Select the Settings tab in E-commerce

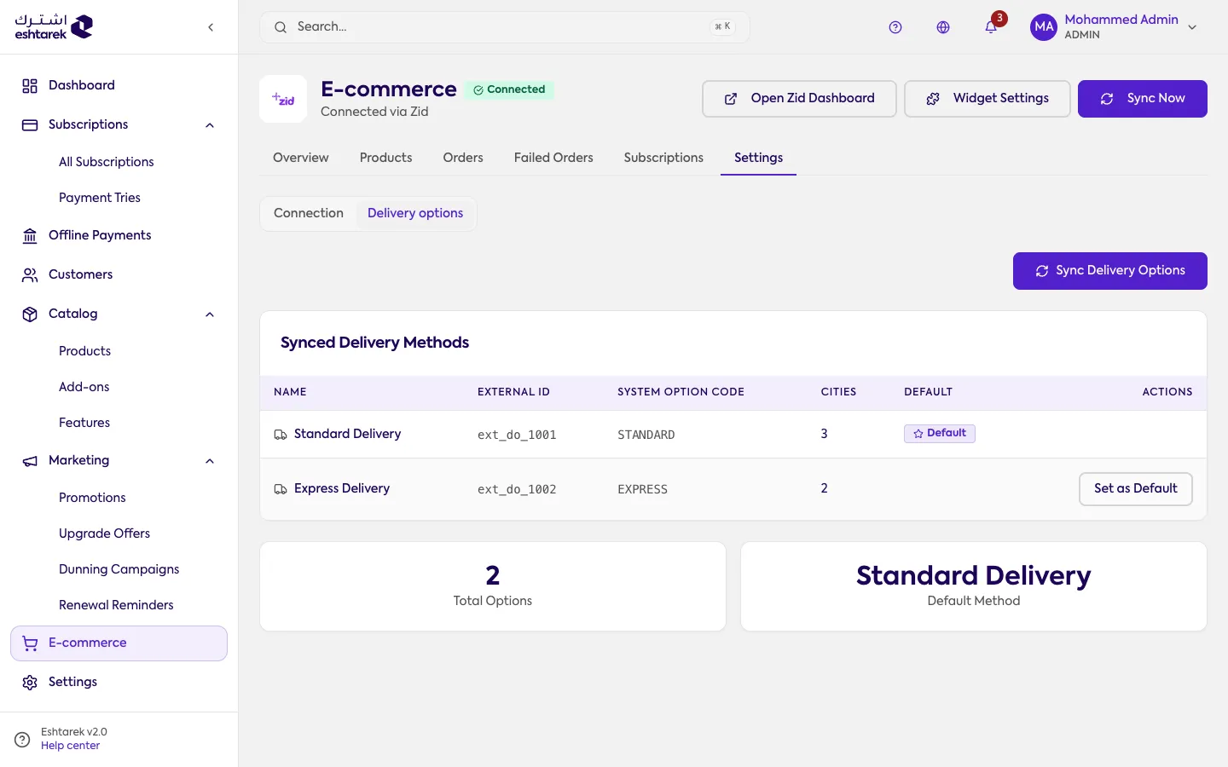(758, 158)
